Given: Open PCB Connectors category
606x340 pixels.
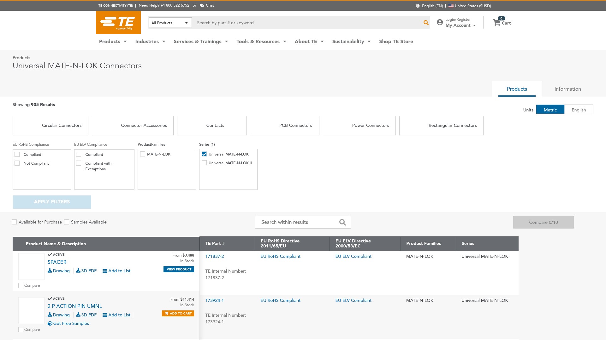Looking at the screenshot, I should (285, 126).
